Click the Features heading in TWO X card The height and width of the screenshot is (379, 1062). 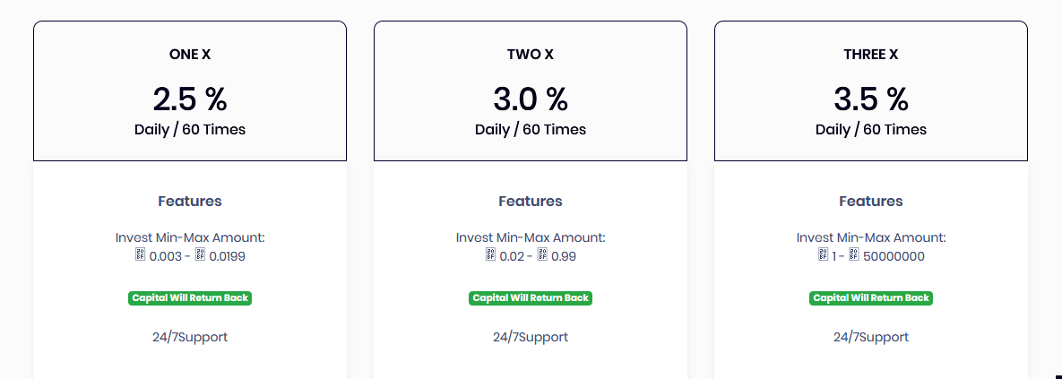pyautogui.click(x=531, y=201)
